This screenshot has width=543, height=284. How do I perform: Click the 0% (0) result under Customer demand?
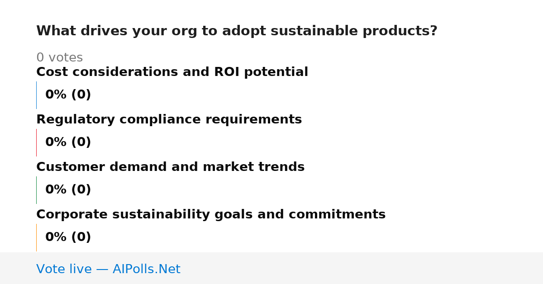pyautogui.click(x=68, y=190)
